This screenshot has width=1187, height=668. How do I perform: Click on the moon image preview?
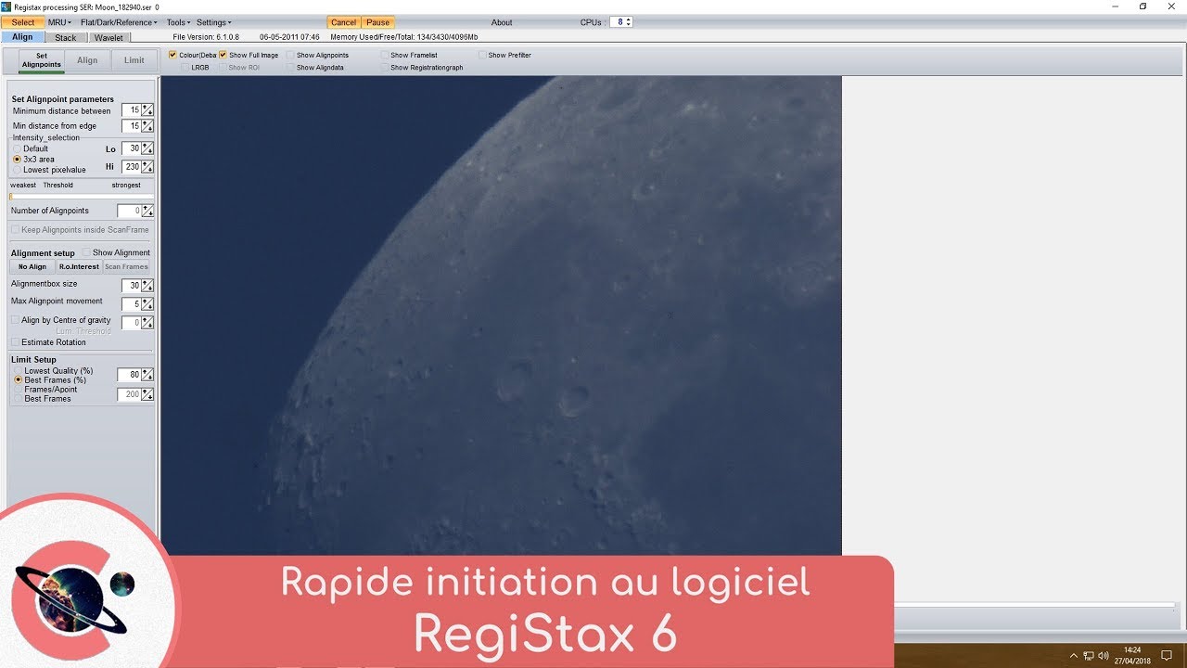coord(501,315)
